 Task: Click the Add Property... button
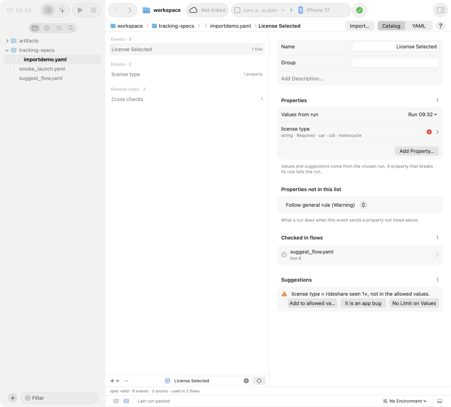(417, 151)
